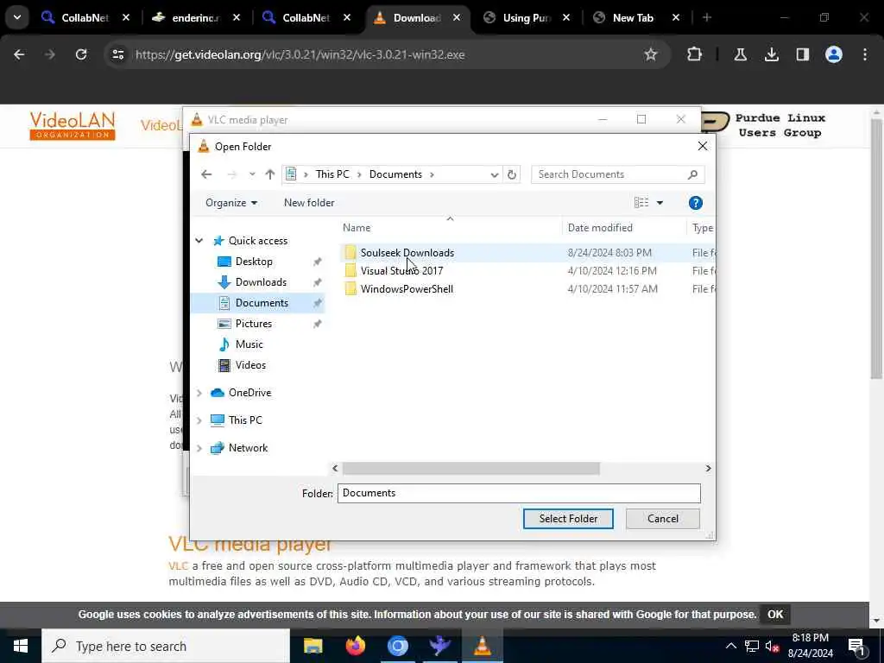
Task: Open the Windows Start menu
Action: (21, 646)
